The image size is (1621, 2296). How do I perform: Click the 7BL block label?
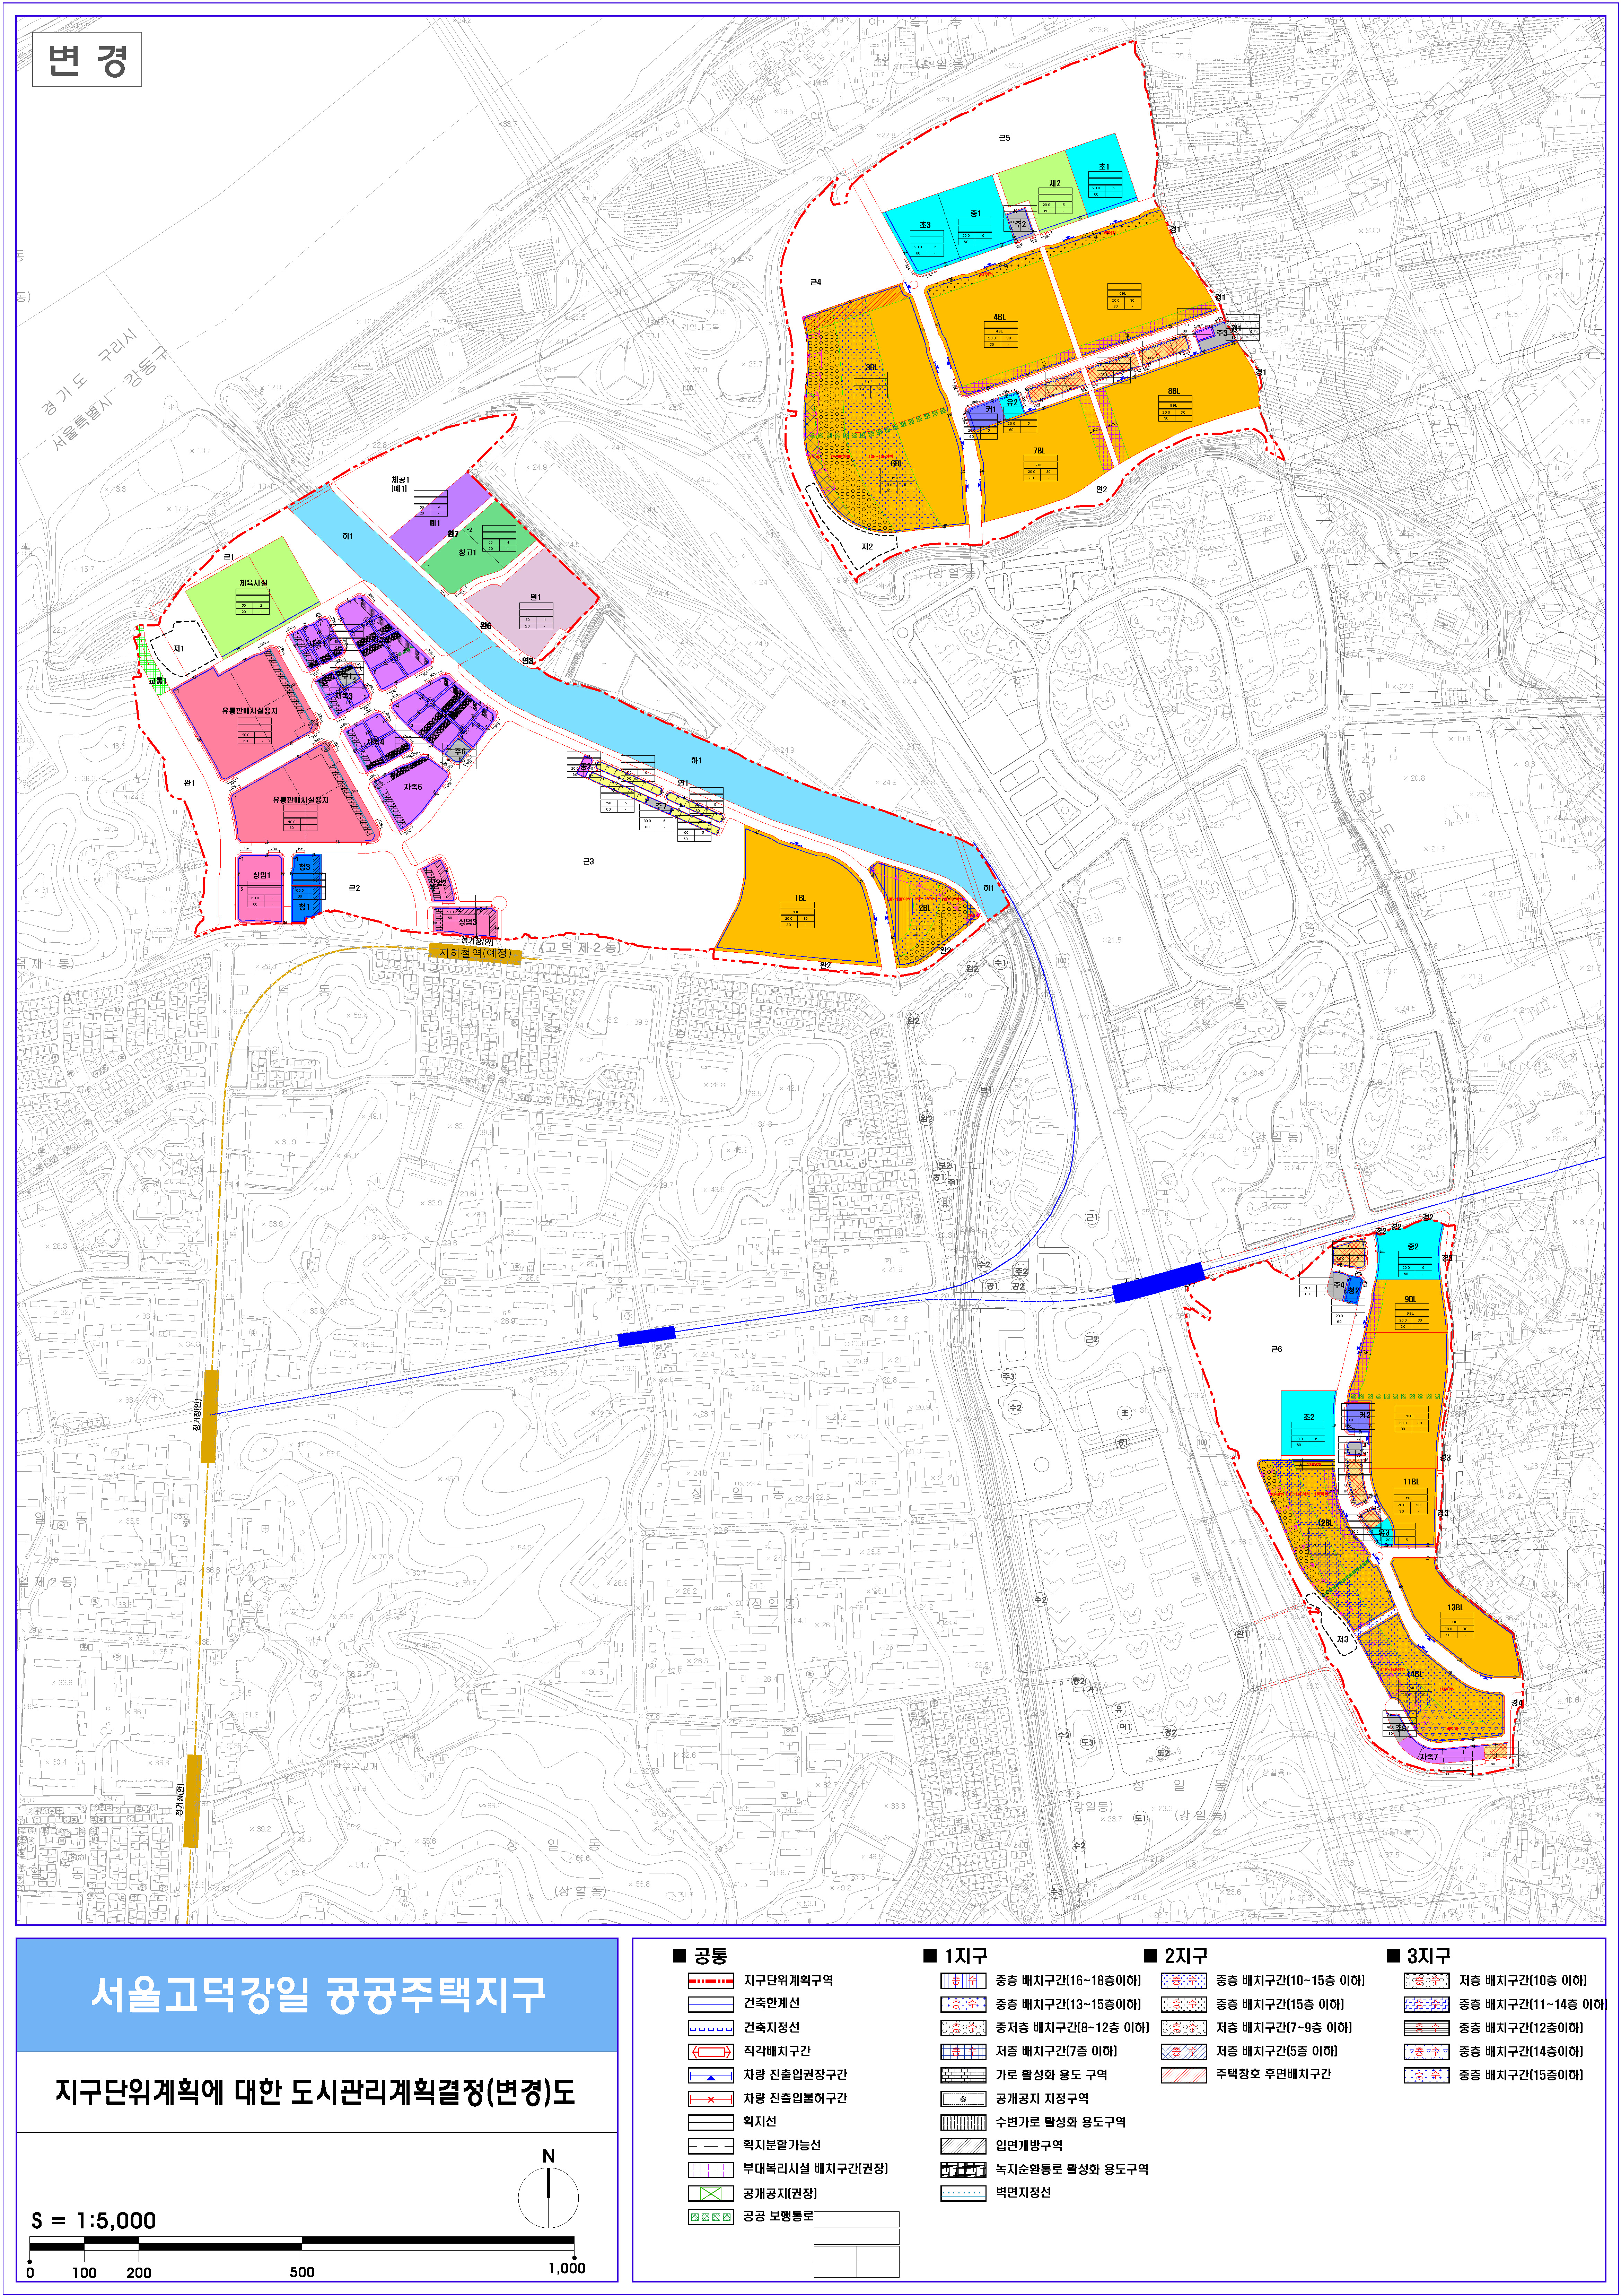(x=1039, y=451)
